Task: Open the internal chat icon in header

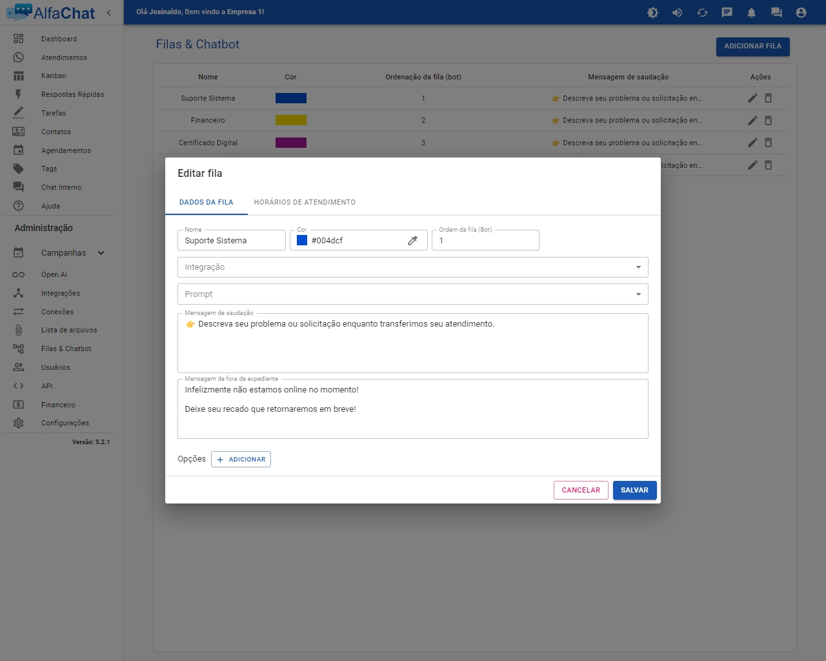Action: [776, 12]
